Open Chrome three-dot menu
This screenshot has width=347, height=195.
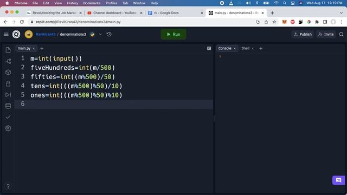click(342, 22)
